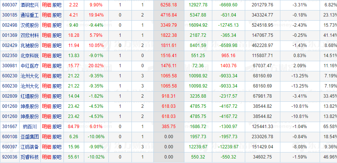Visit 股吧 for 通裕重工
This screenshot has height=163, width=337.
pos(57,15)
